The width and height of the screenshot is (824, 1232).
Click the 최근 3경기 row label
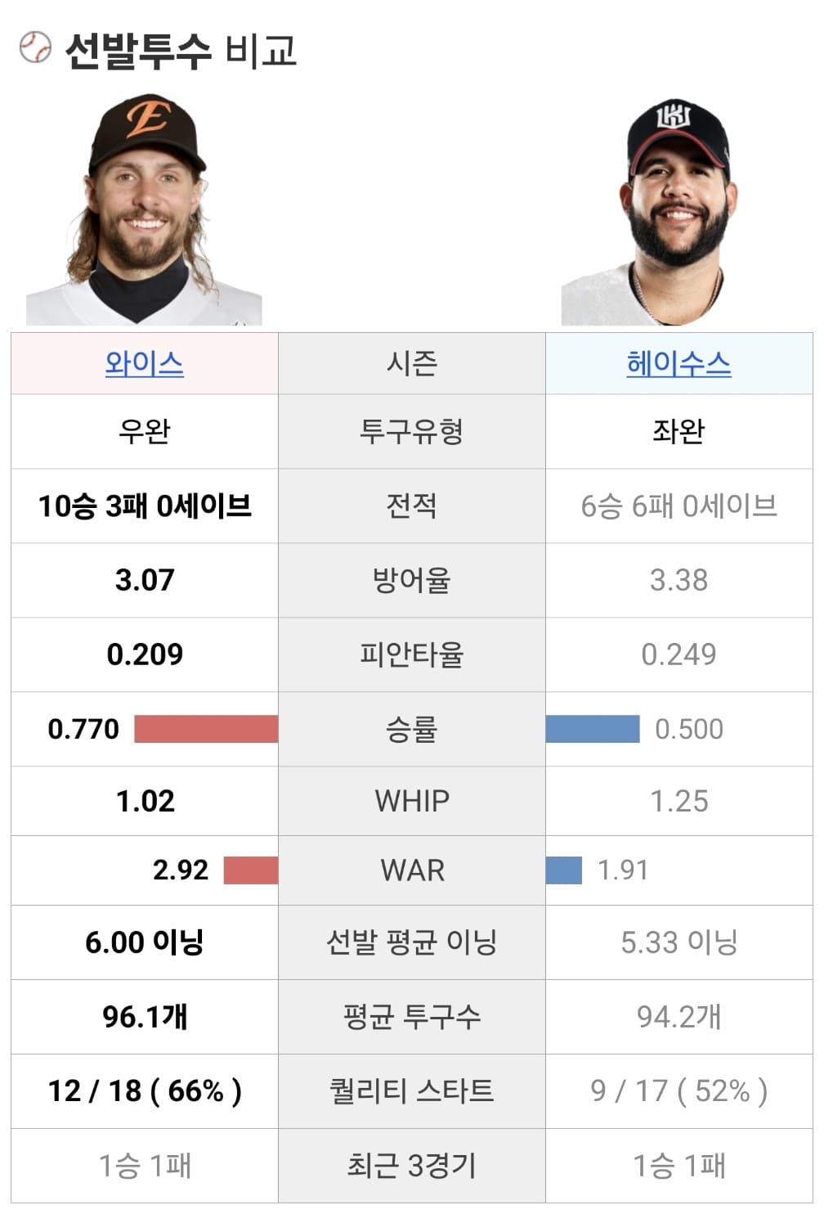click(x=412, y=1166)
